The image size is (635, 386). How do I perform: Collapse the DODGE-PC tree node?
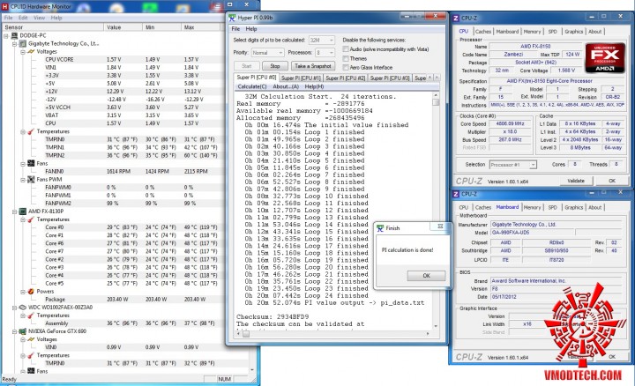point(6,35)
